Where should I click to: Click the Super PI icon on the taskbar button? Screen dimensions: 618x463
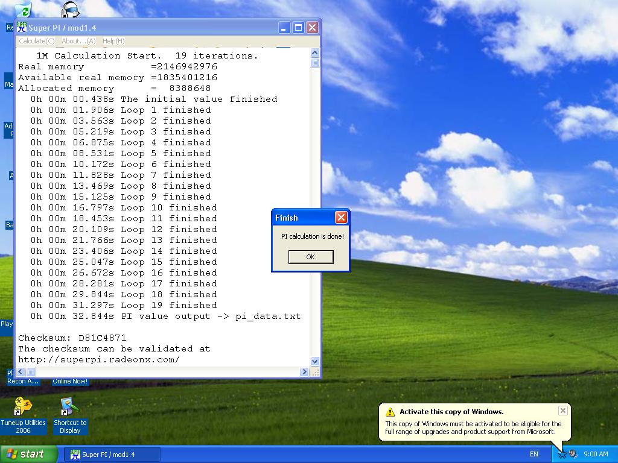[75, 455]
